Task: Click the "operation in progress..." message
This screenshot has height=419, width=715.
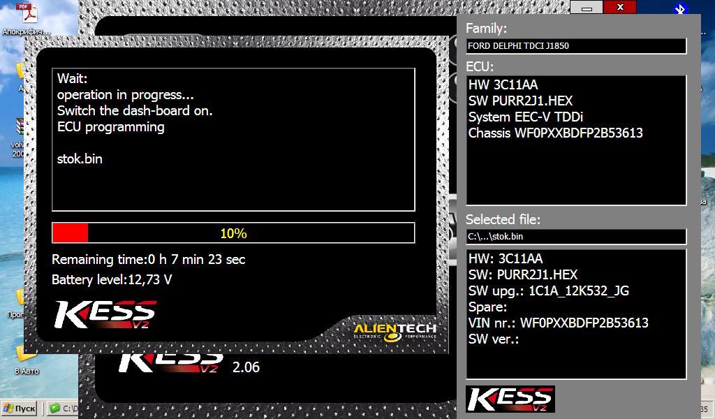Action: pos(126,95)
